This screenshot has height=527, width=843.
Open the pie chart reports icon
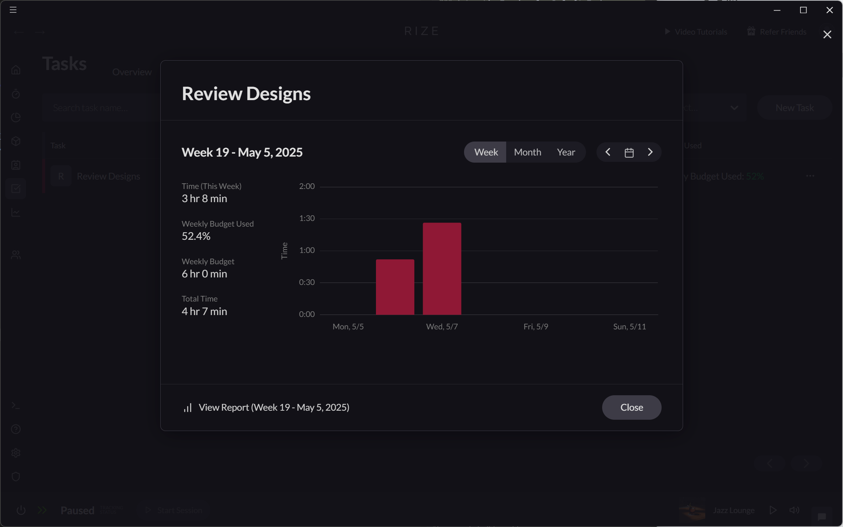click(16, 117)
